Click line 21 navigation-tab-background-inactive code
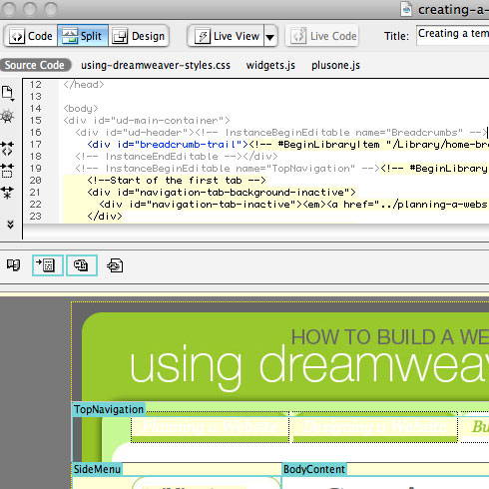489x489 pixels. pos(222,193)
